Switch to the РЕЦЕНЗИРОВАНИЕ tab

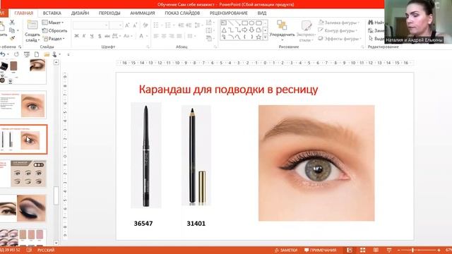229,13
